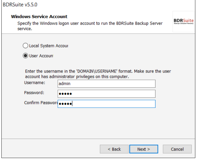Click the 'BDRSuite v5.5.0' title text
Viewport: 197px width, 160px height.
coord(20,5)
